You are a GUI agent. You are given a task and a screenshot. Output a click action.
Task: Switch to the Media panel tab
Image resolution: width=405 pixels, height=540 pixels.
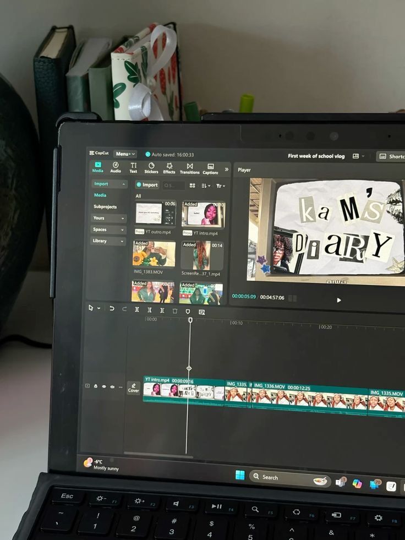(98, 167)
